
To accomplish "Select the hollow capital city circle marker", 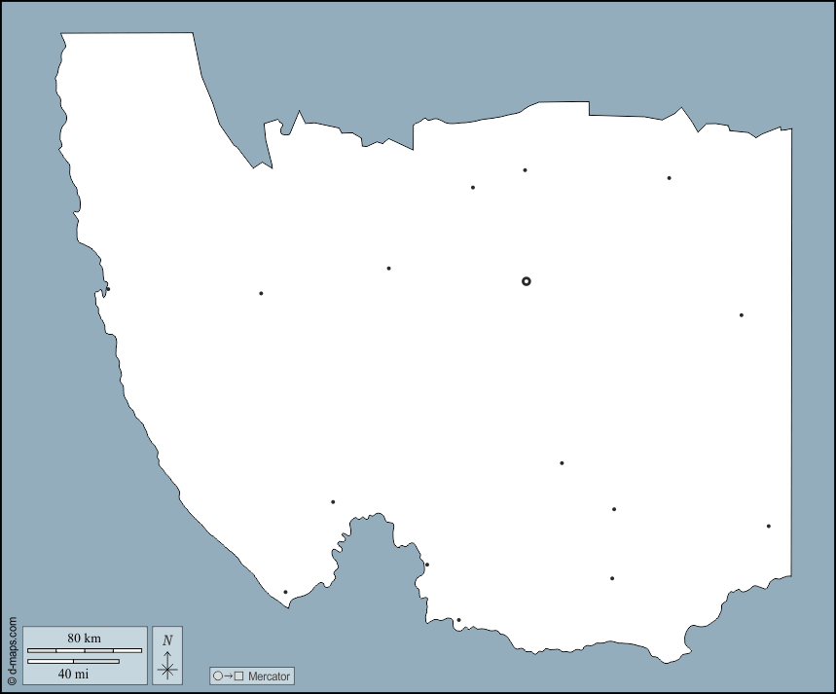I will [x=527, y=281].
